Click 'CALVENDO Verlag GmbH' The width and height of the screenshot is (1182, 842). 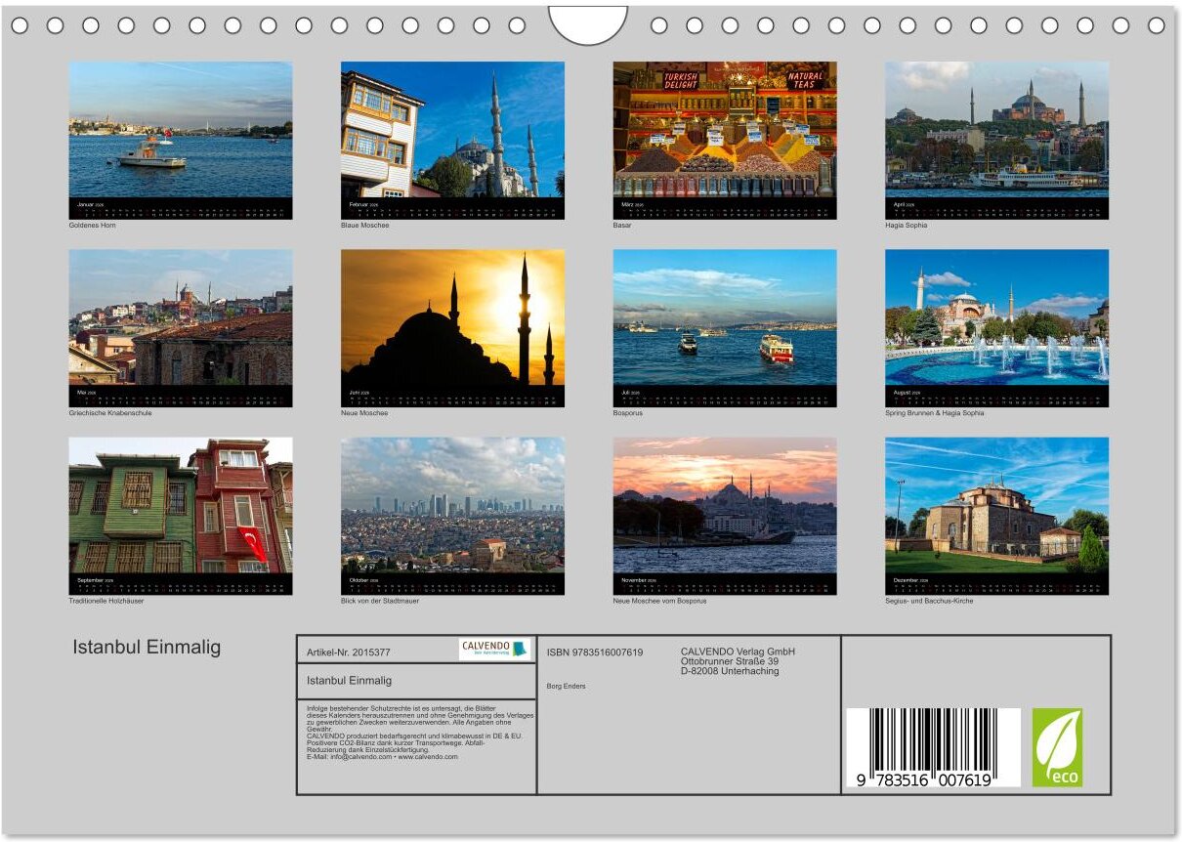click(x=738, y=652)
